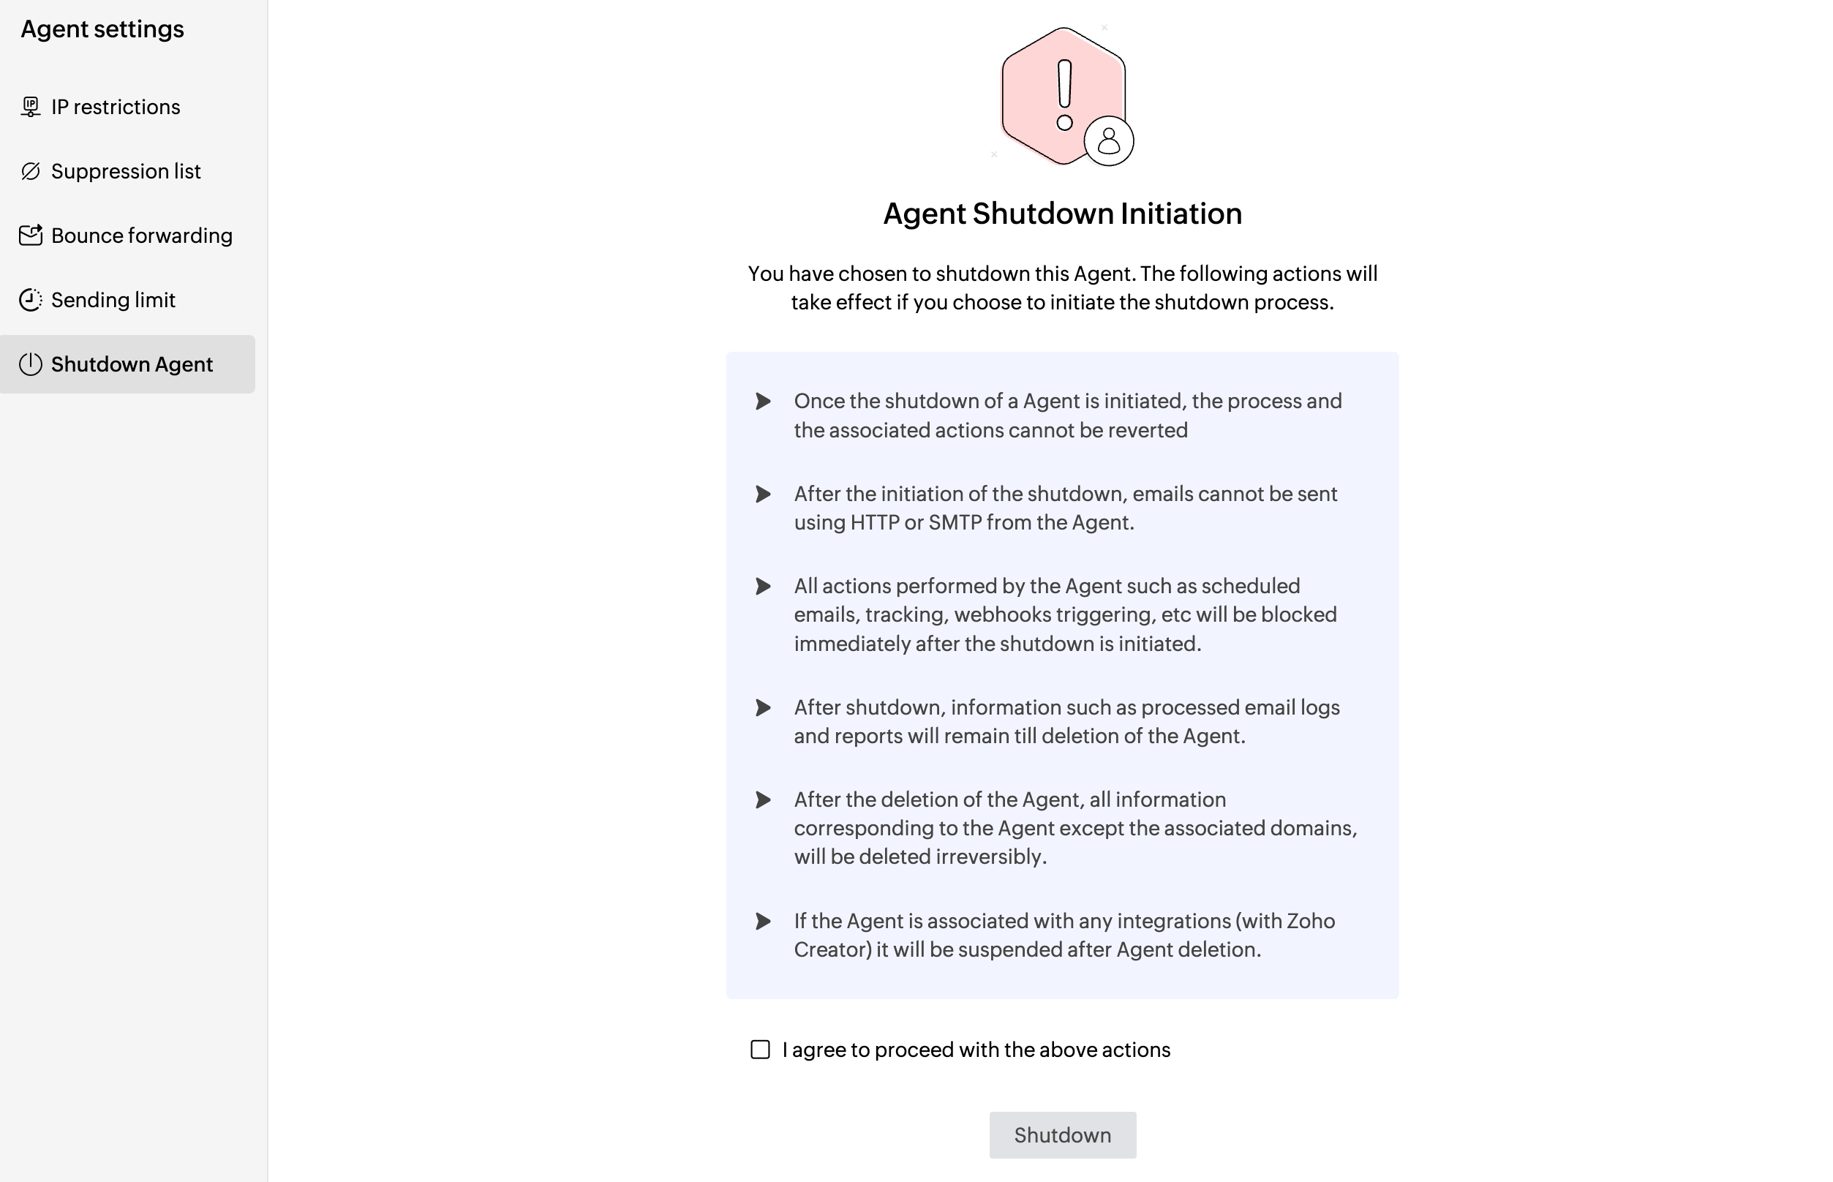Click the Sending limit clock icon

(x=30, y=300)
